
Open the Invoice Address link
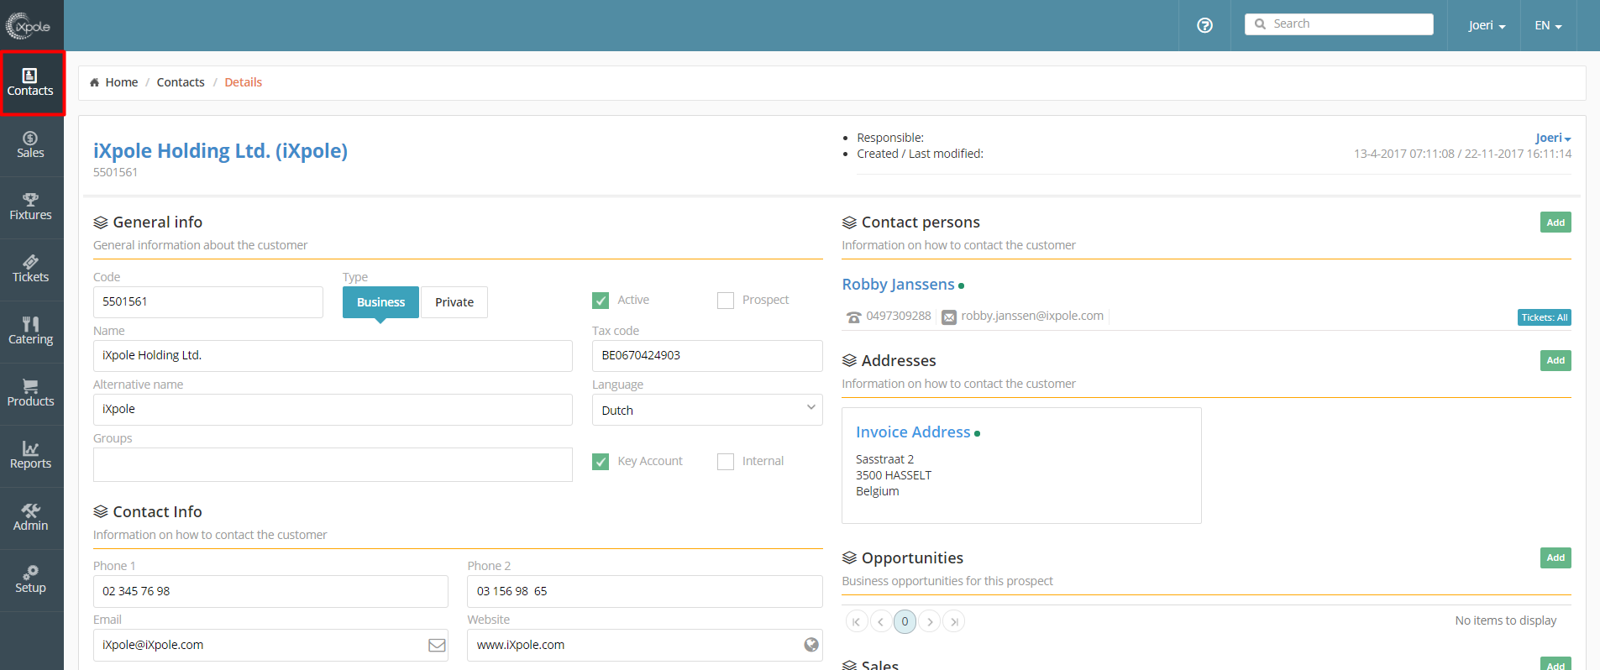913,432
